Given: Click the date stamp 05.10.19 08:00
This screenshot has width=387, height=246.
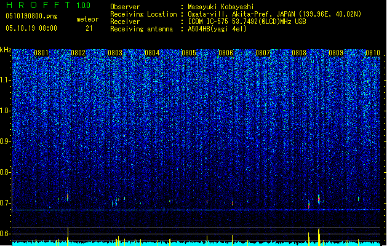Looking at the screenshot, I should (31, 28).
